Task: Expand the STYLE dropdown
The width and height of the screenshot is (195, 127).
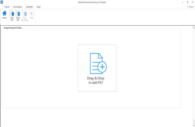Action: click(x=192, y=7)
